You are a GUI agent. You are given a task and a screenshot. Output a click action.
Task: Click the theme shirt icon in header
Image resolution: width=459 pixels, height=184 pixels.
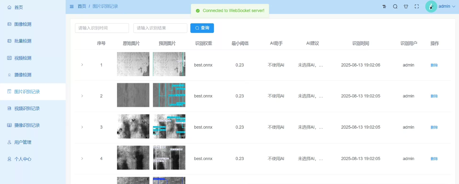406,6
